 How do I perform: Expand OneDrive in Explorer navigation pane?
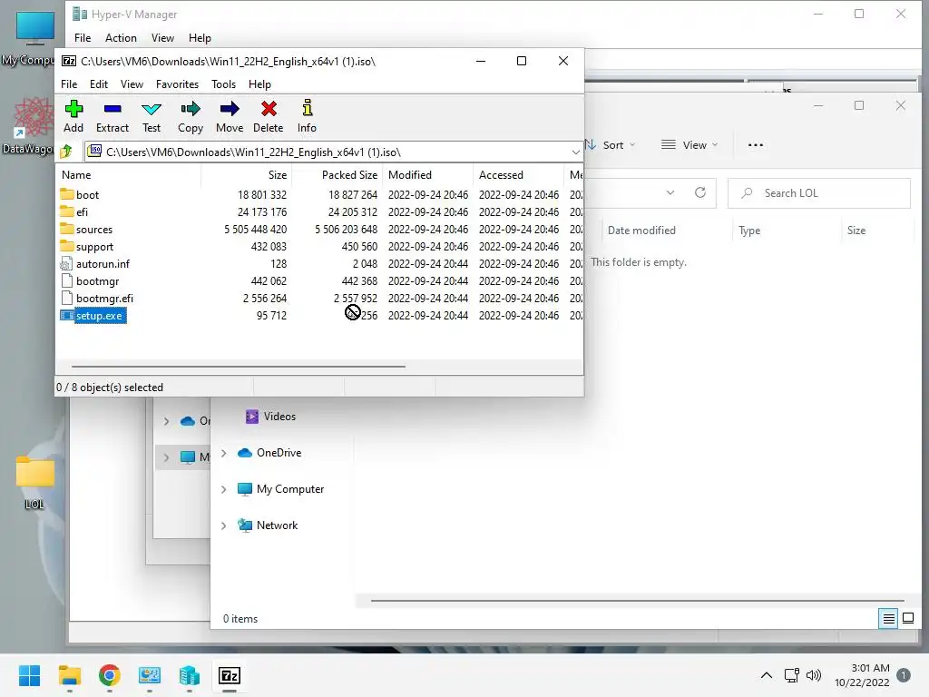223,454
